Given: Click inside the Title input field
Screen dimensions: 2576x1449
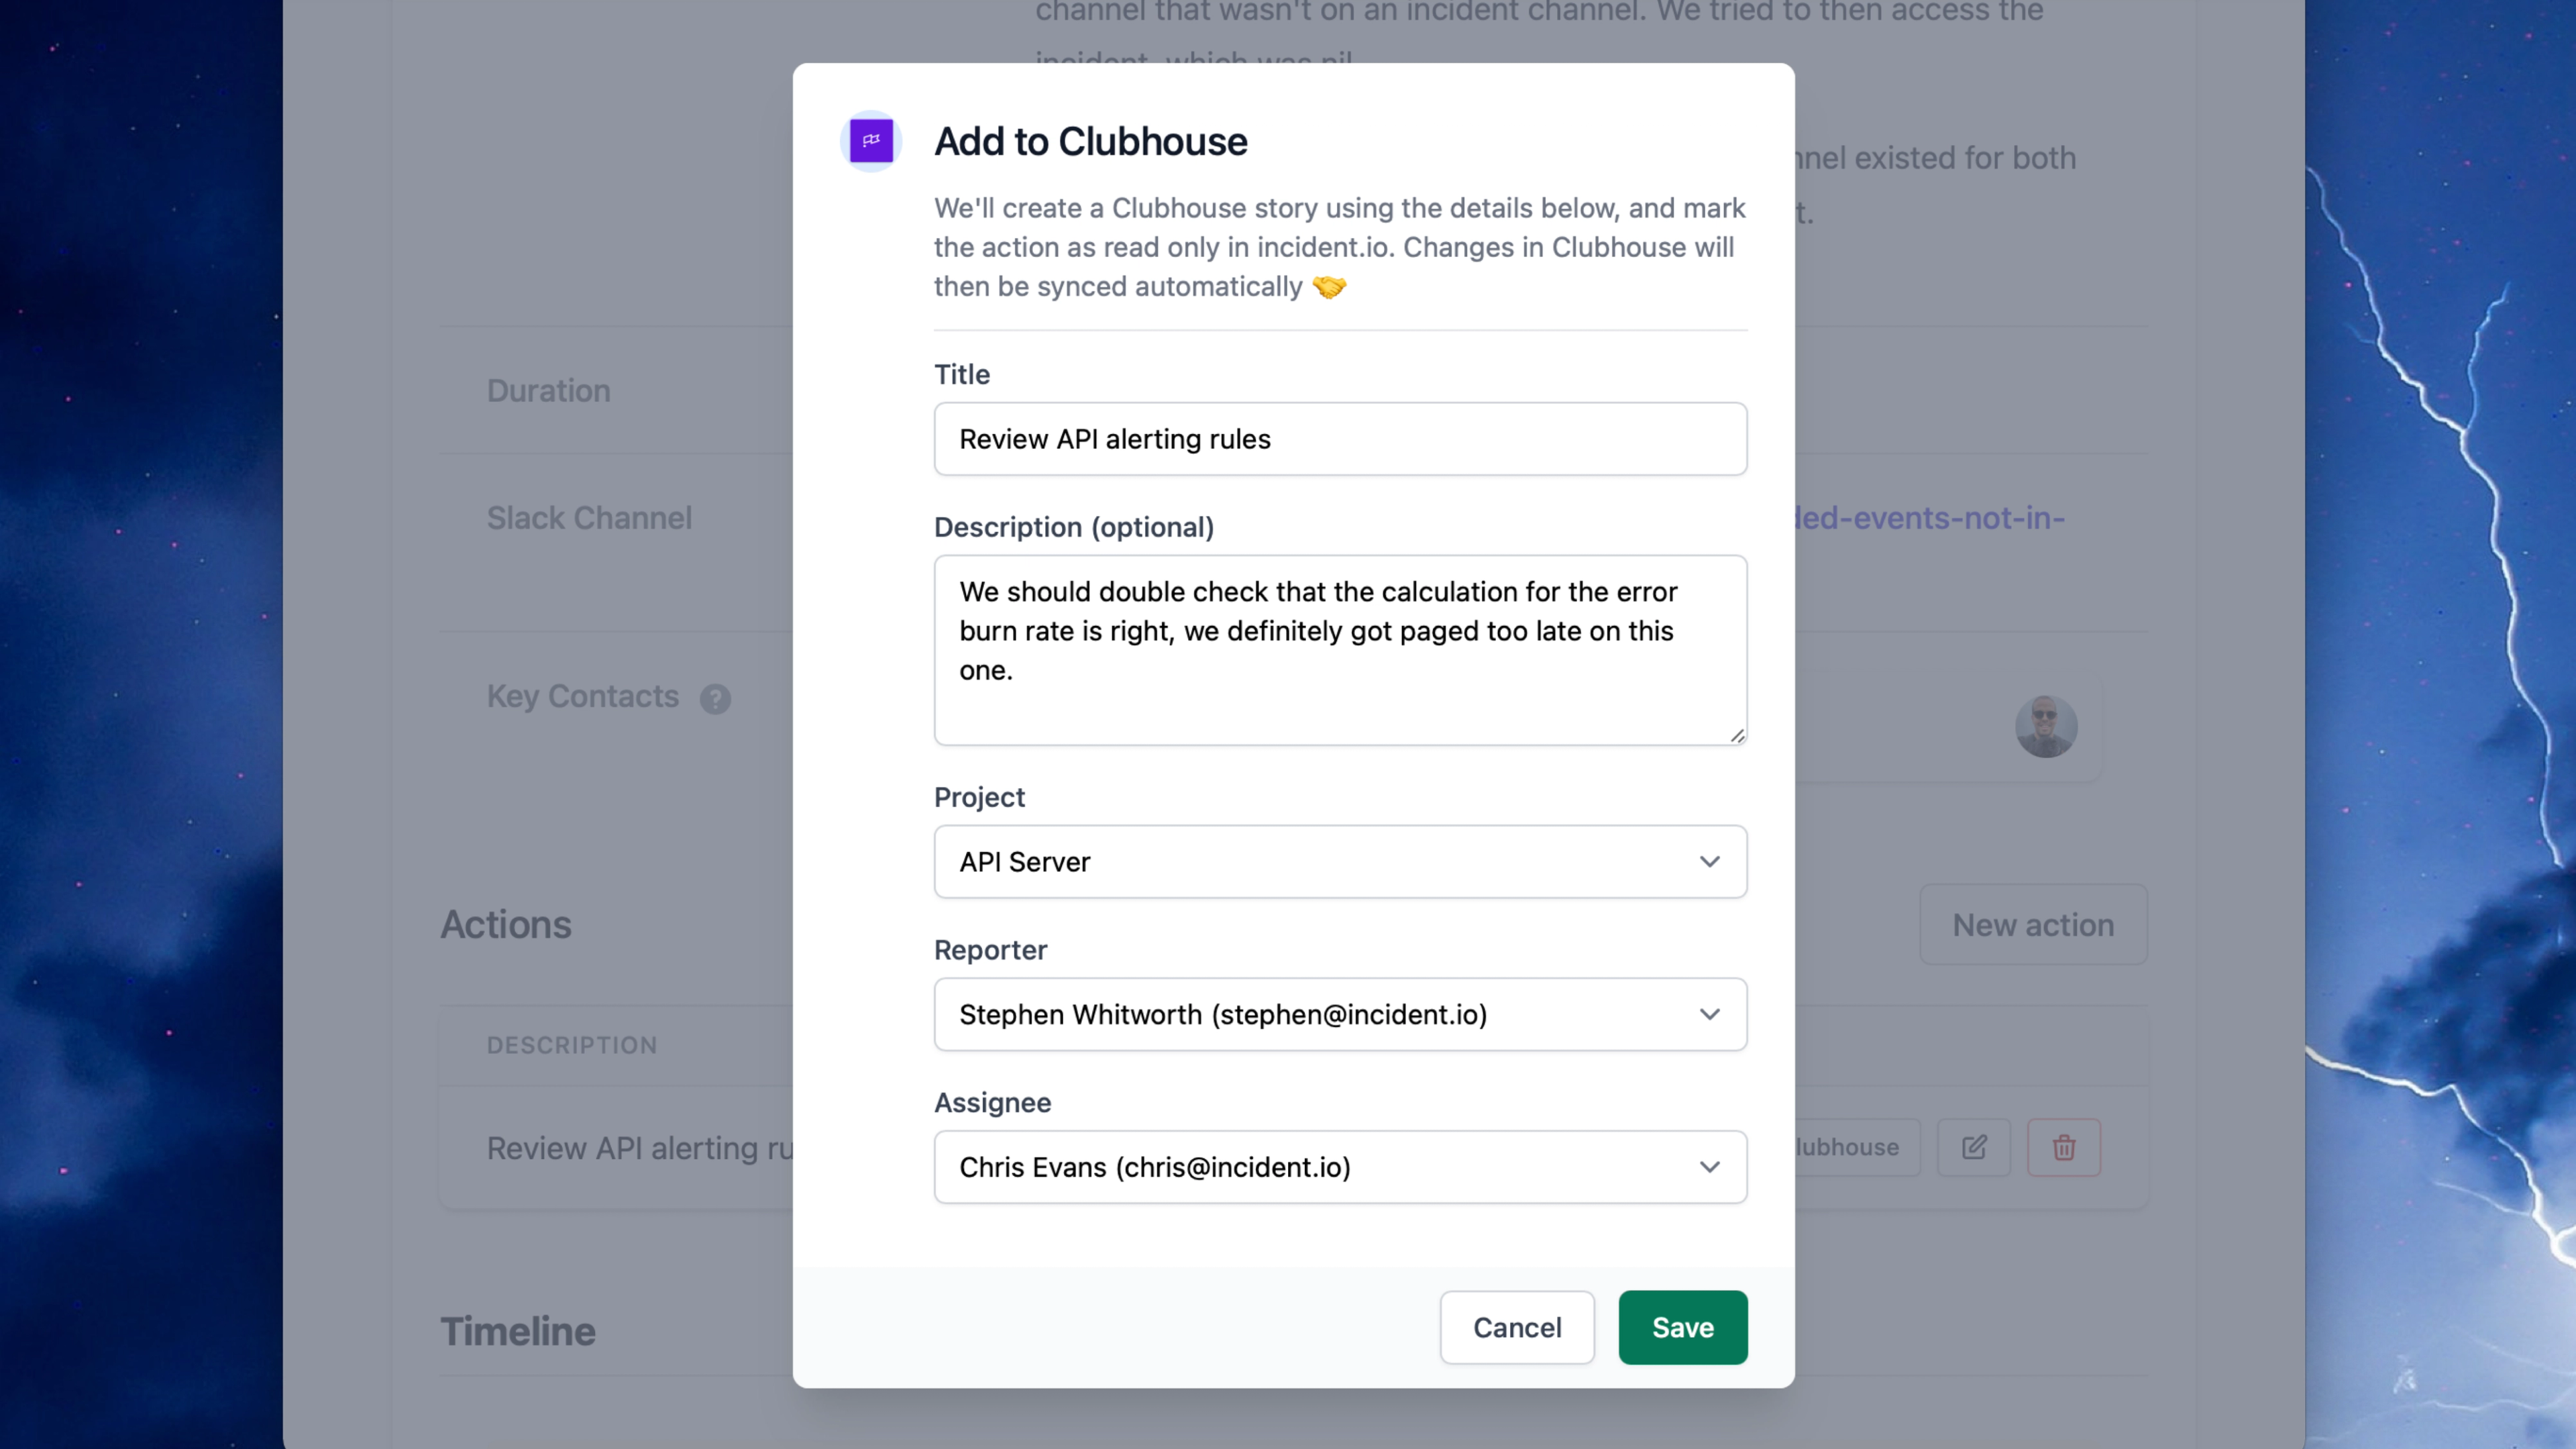Looking at the screenshot, I should click(x=1340, y=439).
